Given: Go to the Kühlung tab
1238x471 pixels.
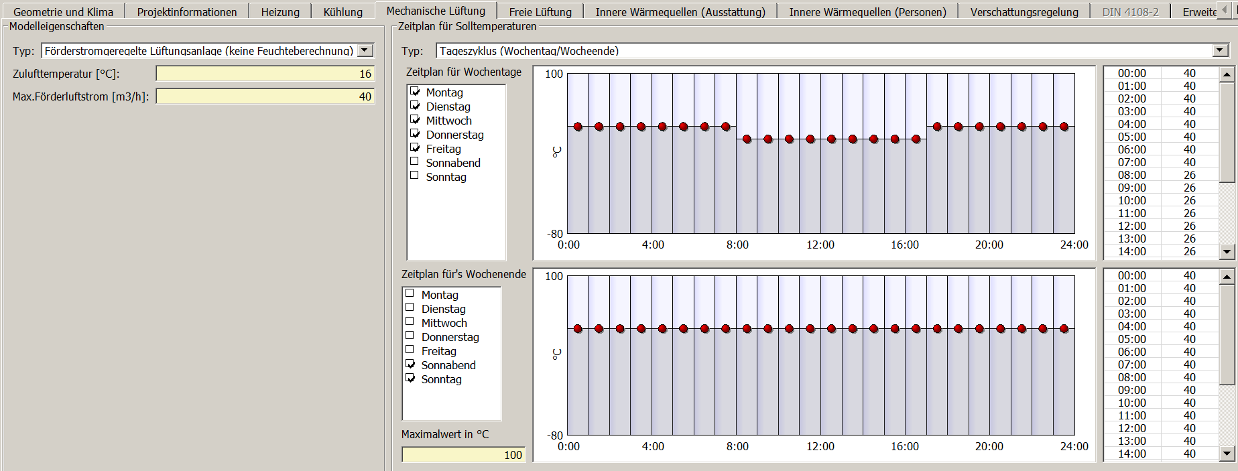Looking at the screenshot, I should tap(343, 11).
